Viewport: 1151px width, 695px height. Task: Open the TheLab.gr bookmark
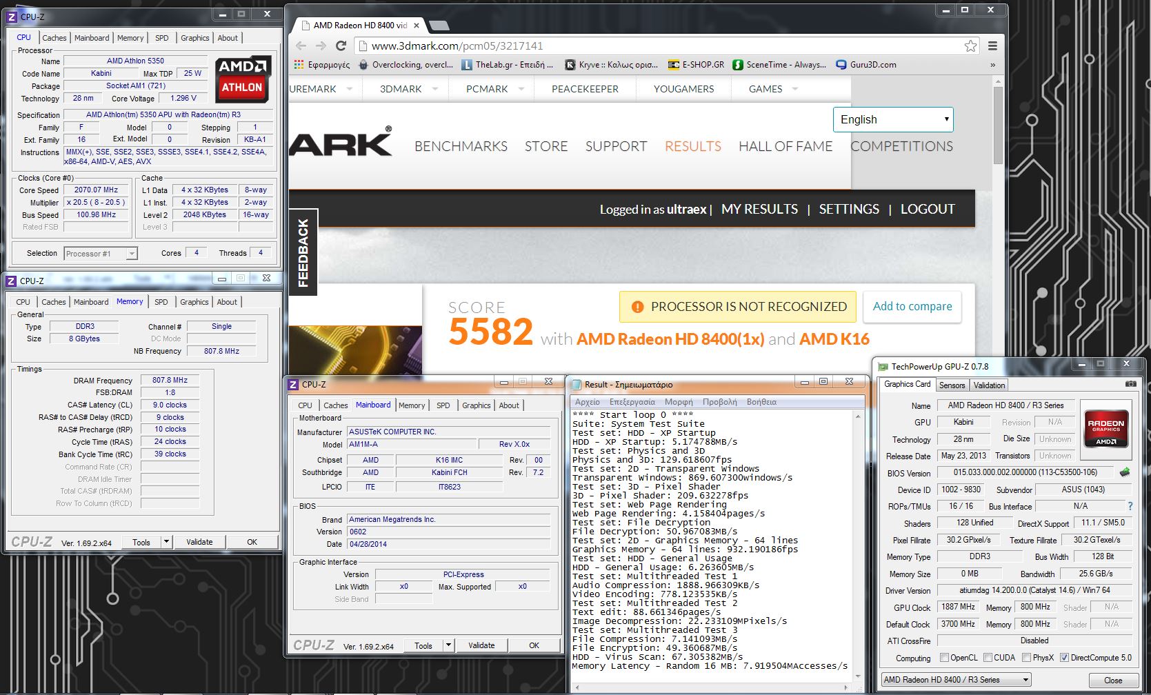(507, 64)
